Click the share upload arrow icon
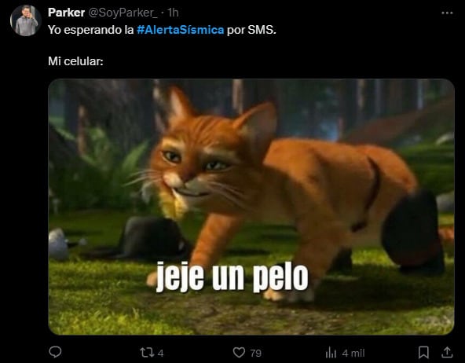Screen dimensions: 465x363 coord(447,352)
